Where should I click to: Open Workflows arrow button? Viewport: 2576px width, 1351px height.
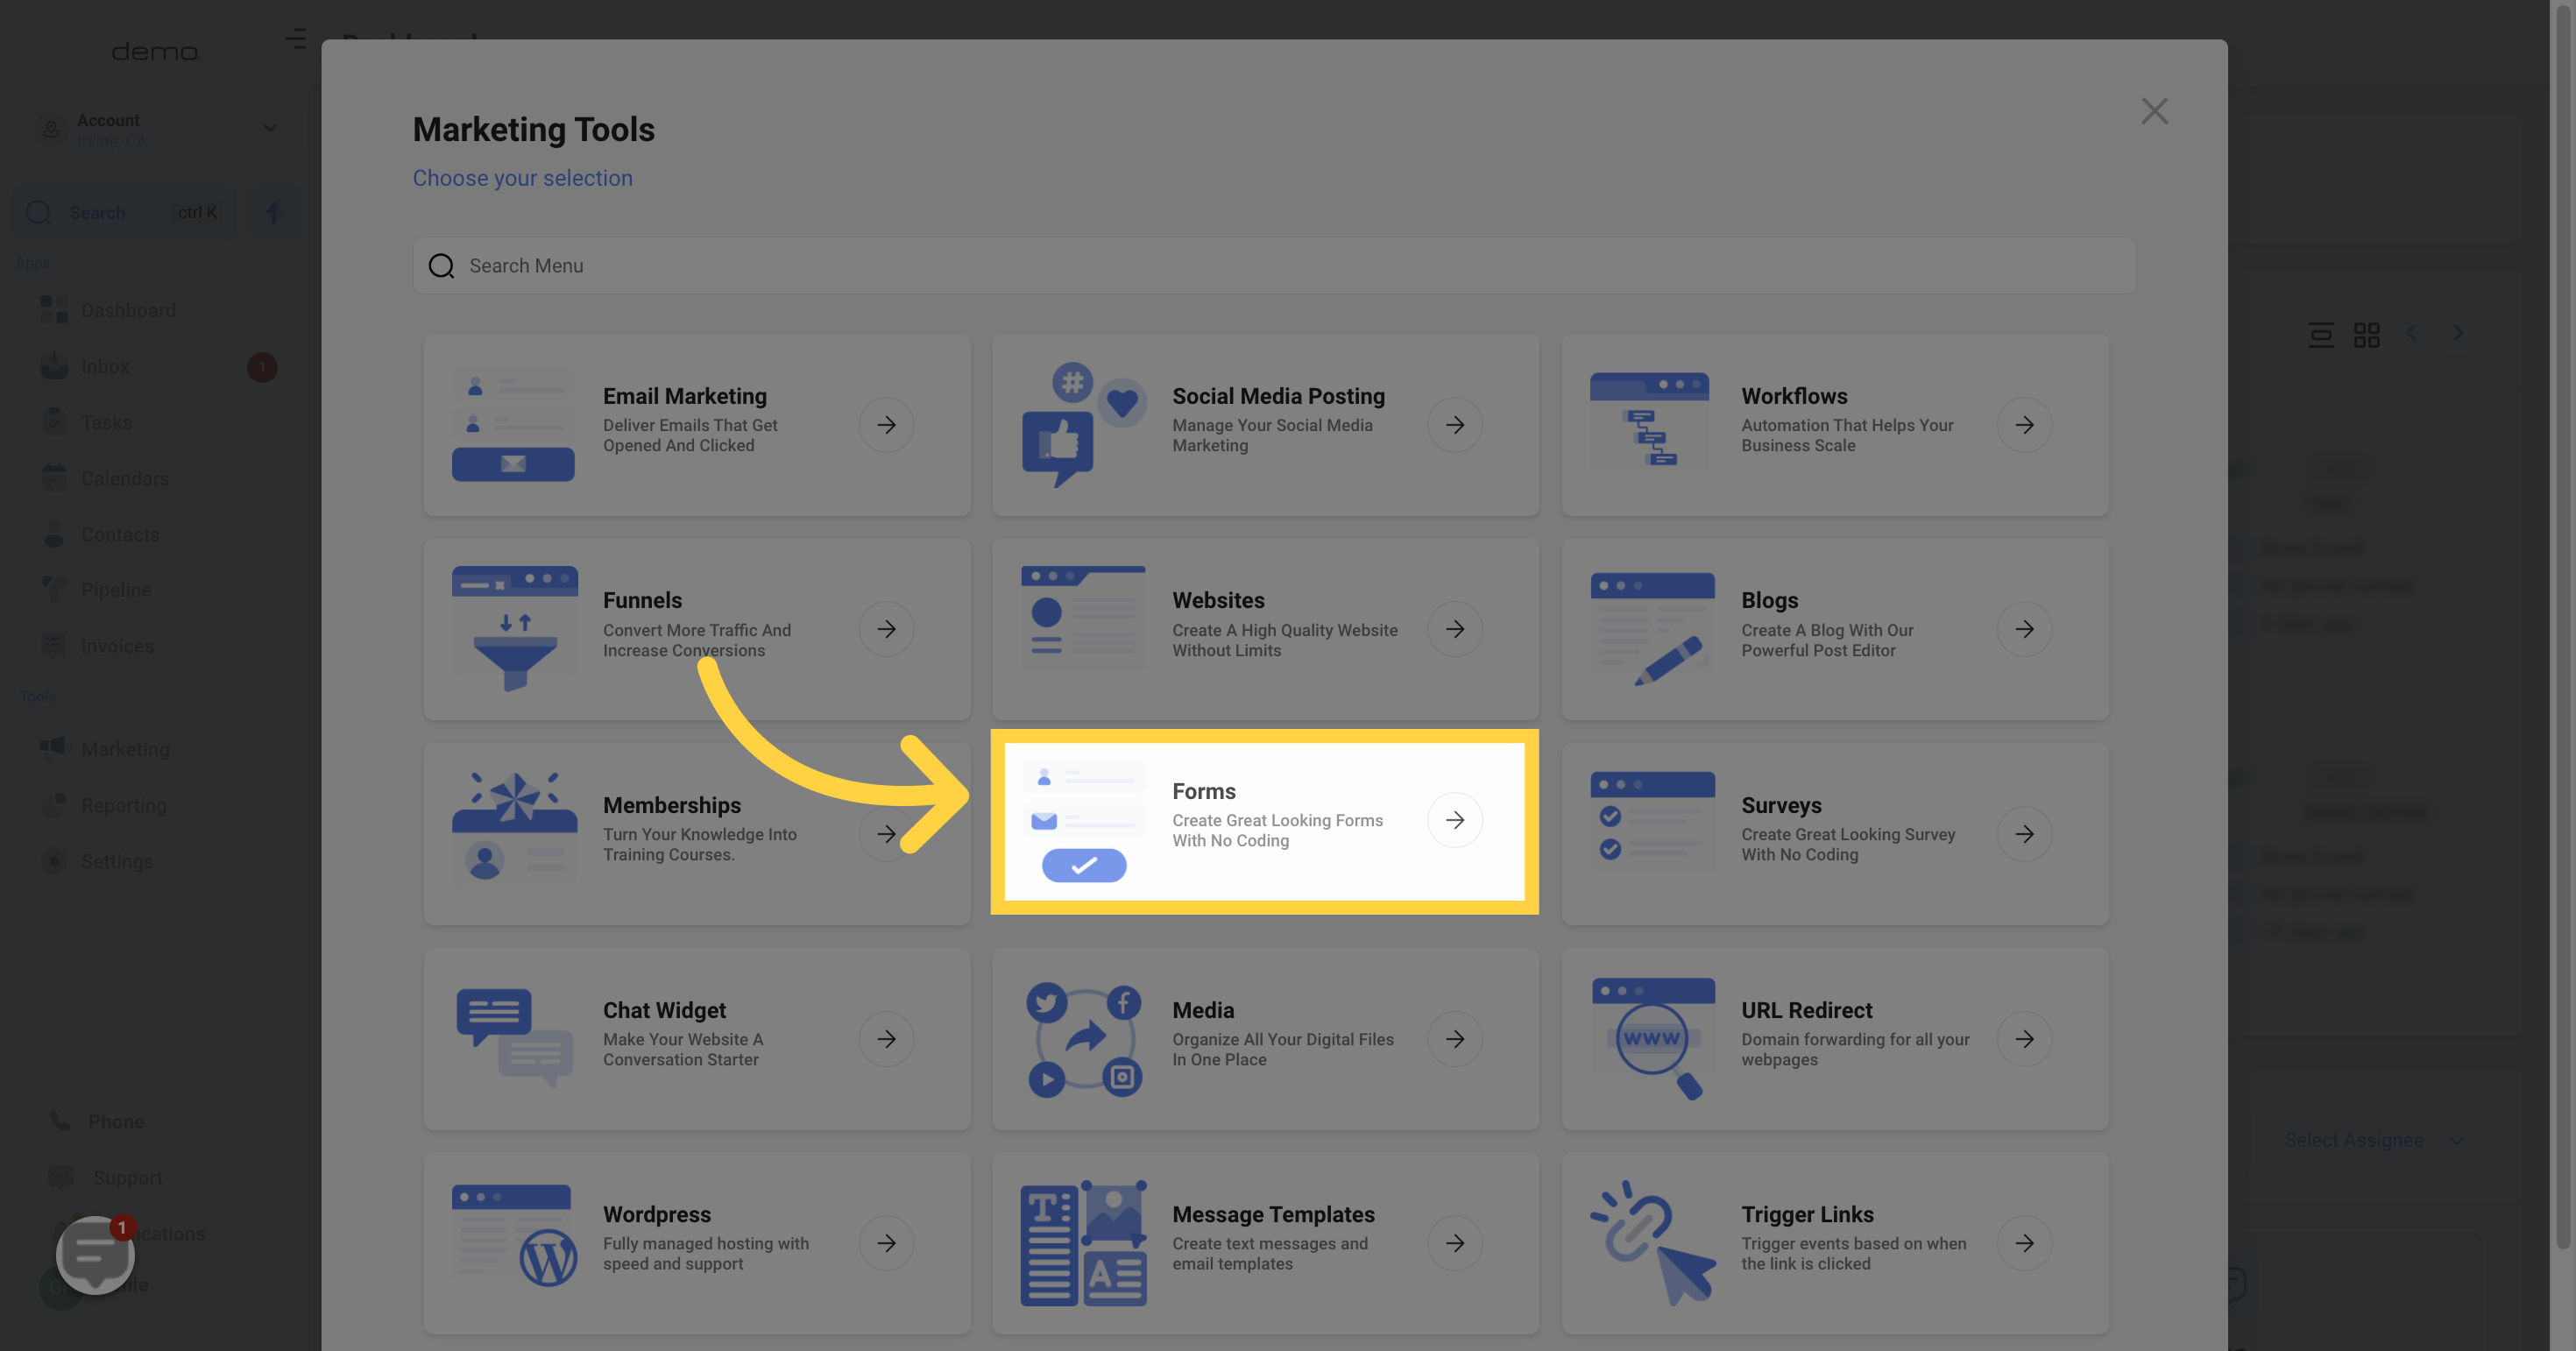(x=2024, y=425)
